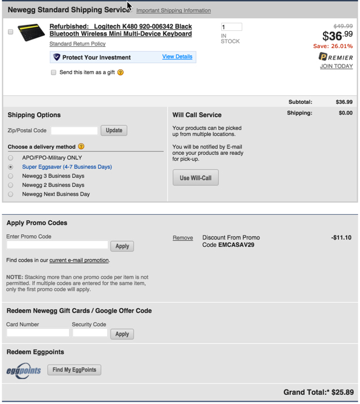This screenshot has width=360, height=404.
Task: Check the keyboard item selection checkbox
Action: (x=10, y=32)
